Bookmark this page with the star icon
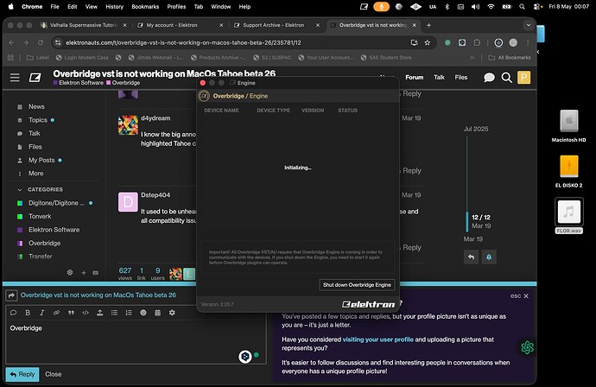Viewport: 596px width, 387px height. (428, 42)
